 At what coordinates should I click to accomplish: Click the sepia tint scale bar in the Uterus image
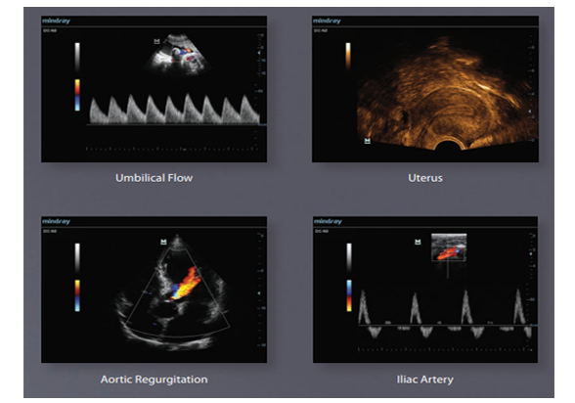pyautogui.click(x=348, y=57)
